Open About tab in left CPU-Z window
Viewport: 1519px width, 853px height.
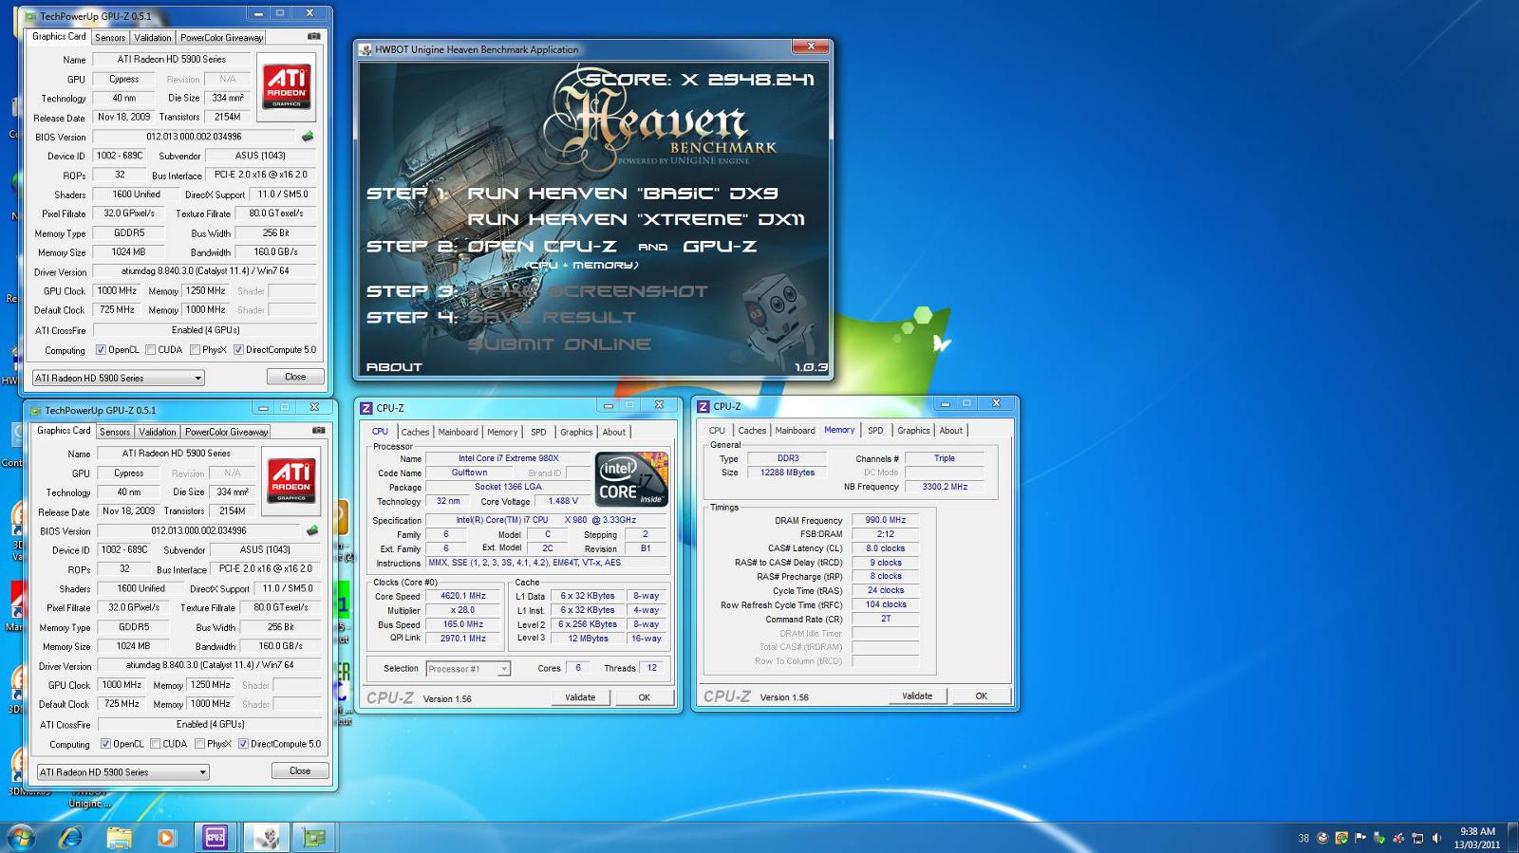pyautogui.click(x=614, y=432)
